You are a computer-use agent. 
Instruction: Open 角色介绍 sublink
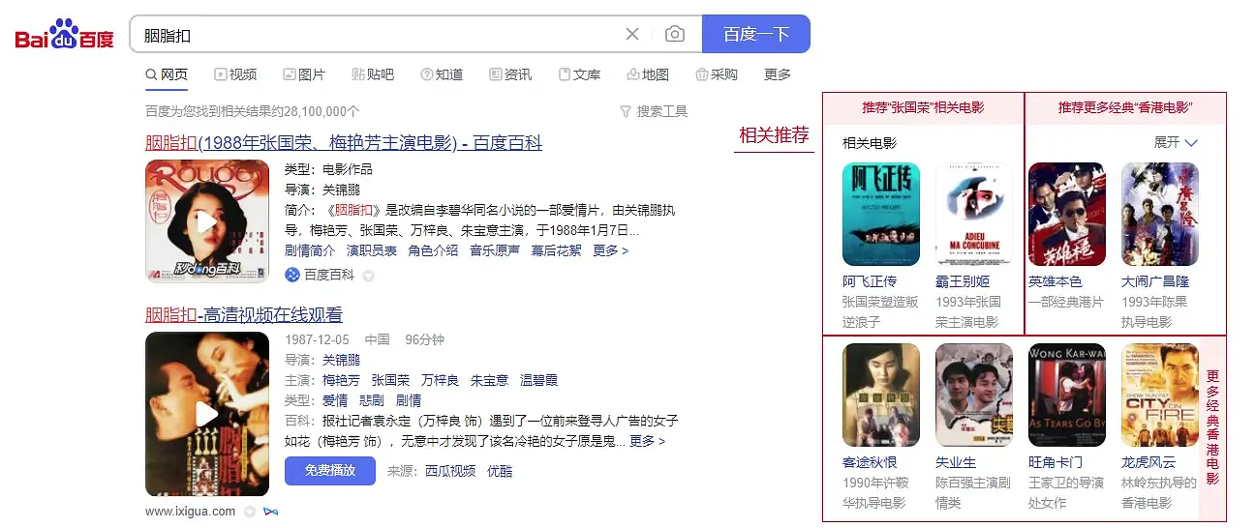[x=433, y=250]
